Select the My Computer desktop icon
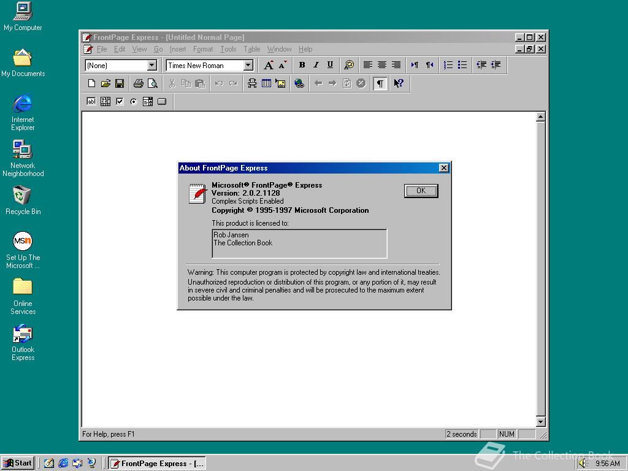The height and width of the screenshot is (471, 628). [23, 17]
